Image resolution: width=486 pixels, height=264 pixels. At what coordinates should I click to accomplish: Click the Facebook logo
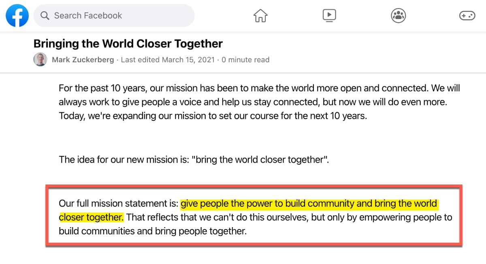point(17,15)
